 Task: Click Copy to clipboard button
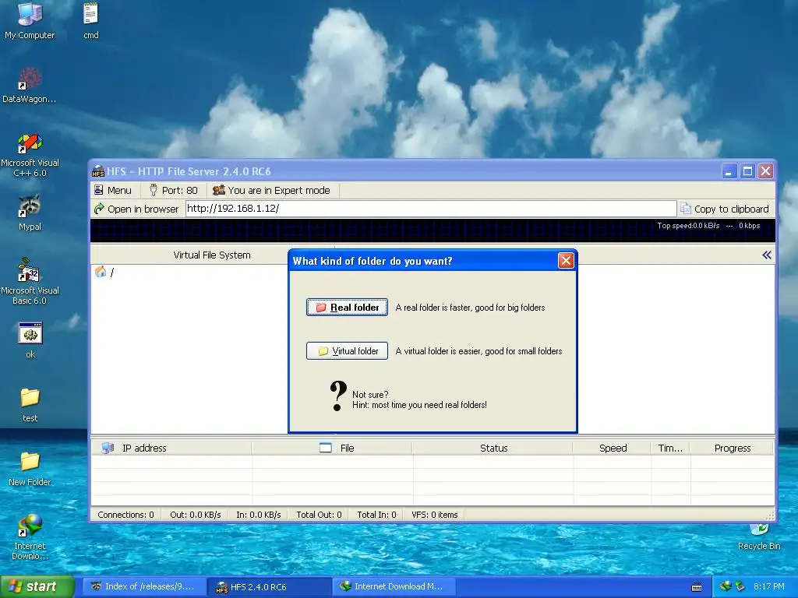(725, 209)
